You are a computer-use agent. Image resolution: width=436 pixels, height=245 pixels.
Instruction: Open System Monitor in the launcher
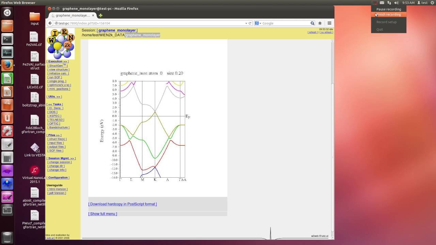(x=7, y=52)
